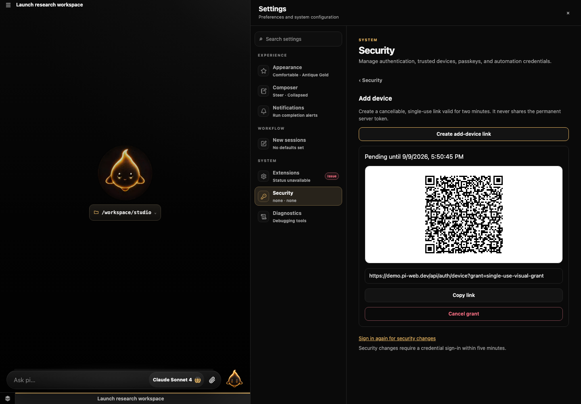The height and width of the screenshot is (404, 581).
Task: Cancel the pending device grant
Action: coord(464,314)
